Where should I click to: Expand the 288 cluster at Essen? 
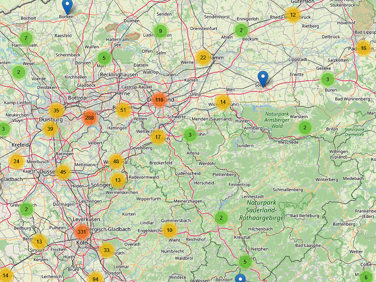89,117
